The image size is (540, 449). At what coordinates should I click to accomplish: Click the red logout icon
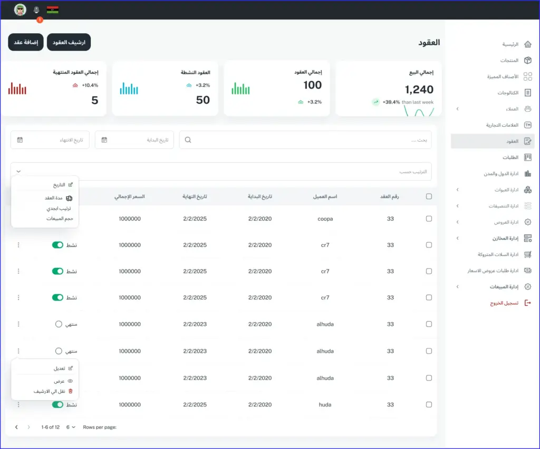pyautogui.click(x=527, y=303)
